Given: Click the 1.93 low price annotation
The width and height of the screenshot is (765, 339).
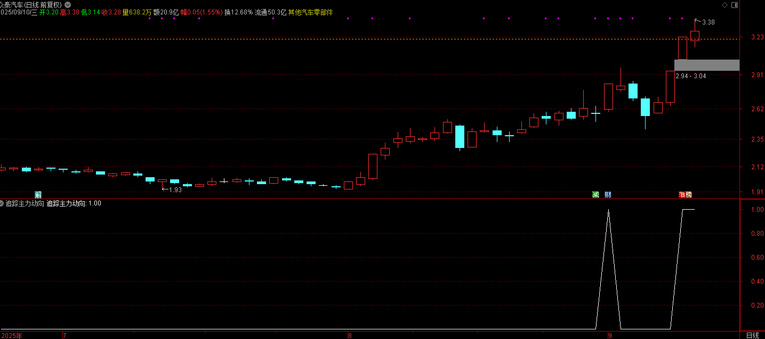Looking at the screenshot, I should 175,189.
